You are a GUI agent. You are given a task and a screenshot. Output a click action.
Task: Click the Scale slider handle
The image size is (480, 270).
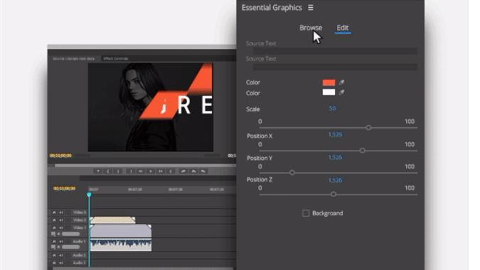368,127
